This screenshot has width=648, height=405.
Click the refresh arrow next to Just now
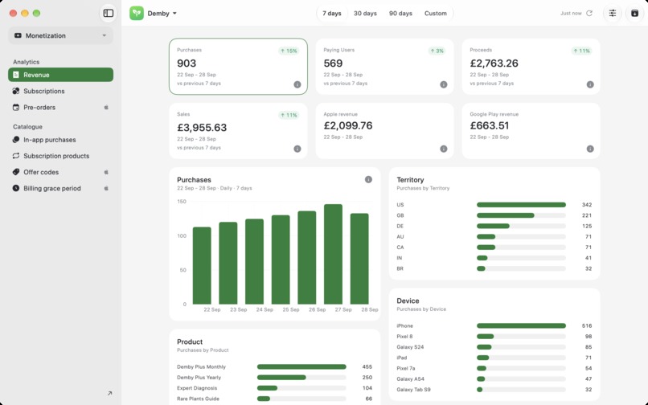coord(589,13)
